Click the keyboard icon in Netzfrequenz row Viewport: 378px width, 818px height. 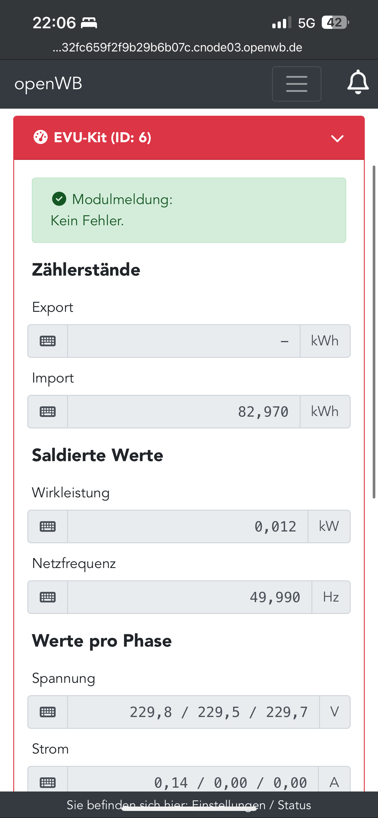pos(48,597)
